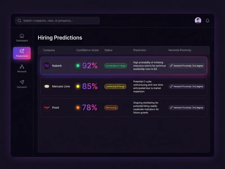Select the Network sidebar icon
Image resolution: width=225 pixels, height=169 pixels.
pos(22,67)
